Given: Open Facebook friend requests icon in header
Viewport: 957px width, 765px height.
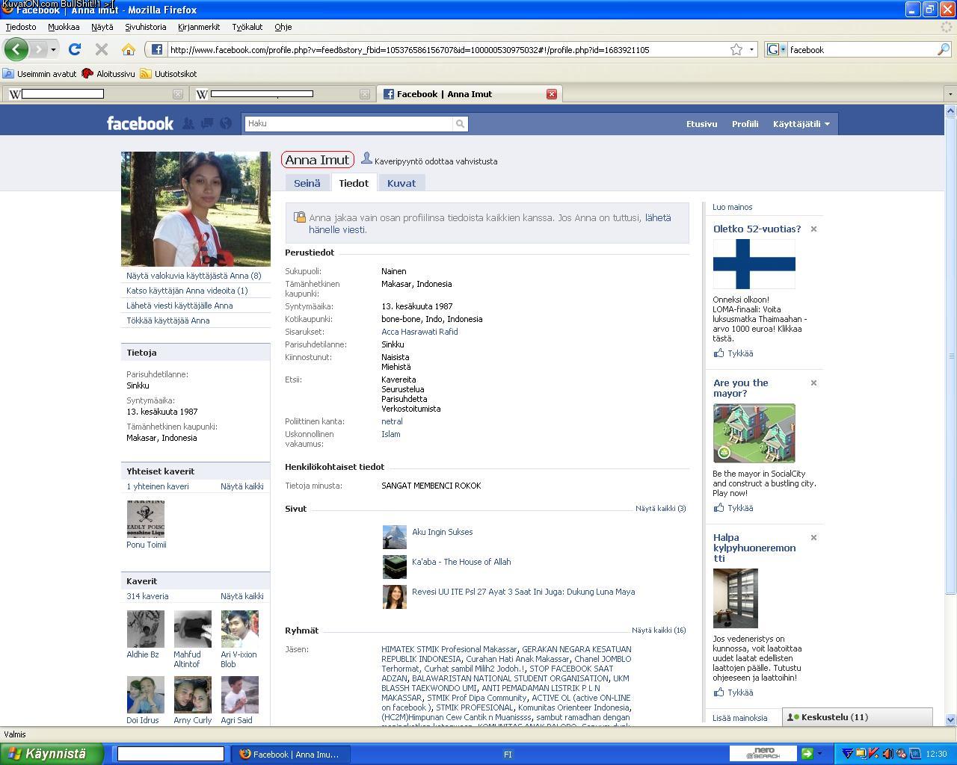Looking at the screenshot, I should pos(188,123).
